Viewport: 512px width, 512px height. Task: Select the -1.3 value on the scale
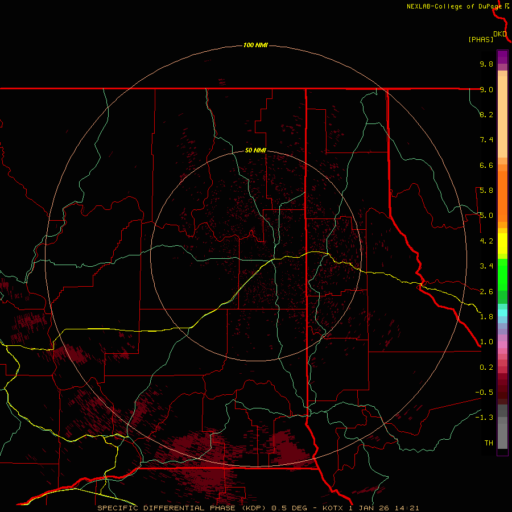pos(484,418)
